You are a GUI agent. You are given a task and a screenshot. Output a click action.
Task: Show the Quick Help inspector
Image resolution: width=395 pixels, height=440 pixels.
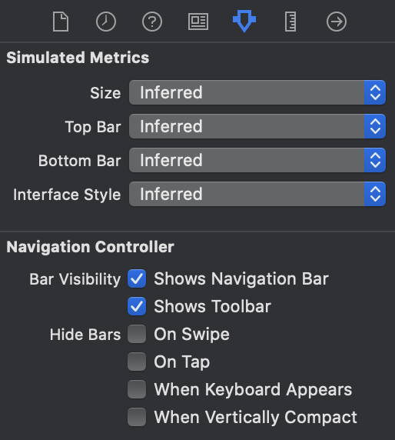pos(152,22)
